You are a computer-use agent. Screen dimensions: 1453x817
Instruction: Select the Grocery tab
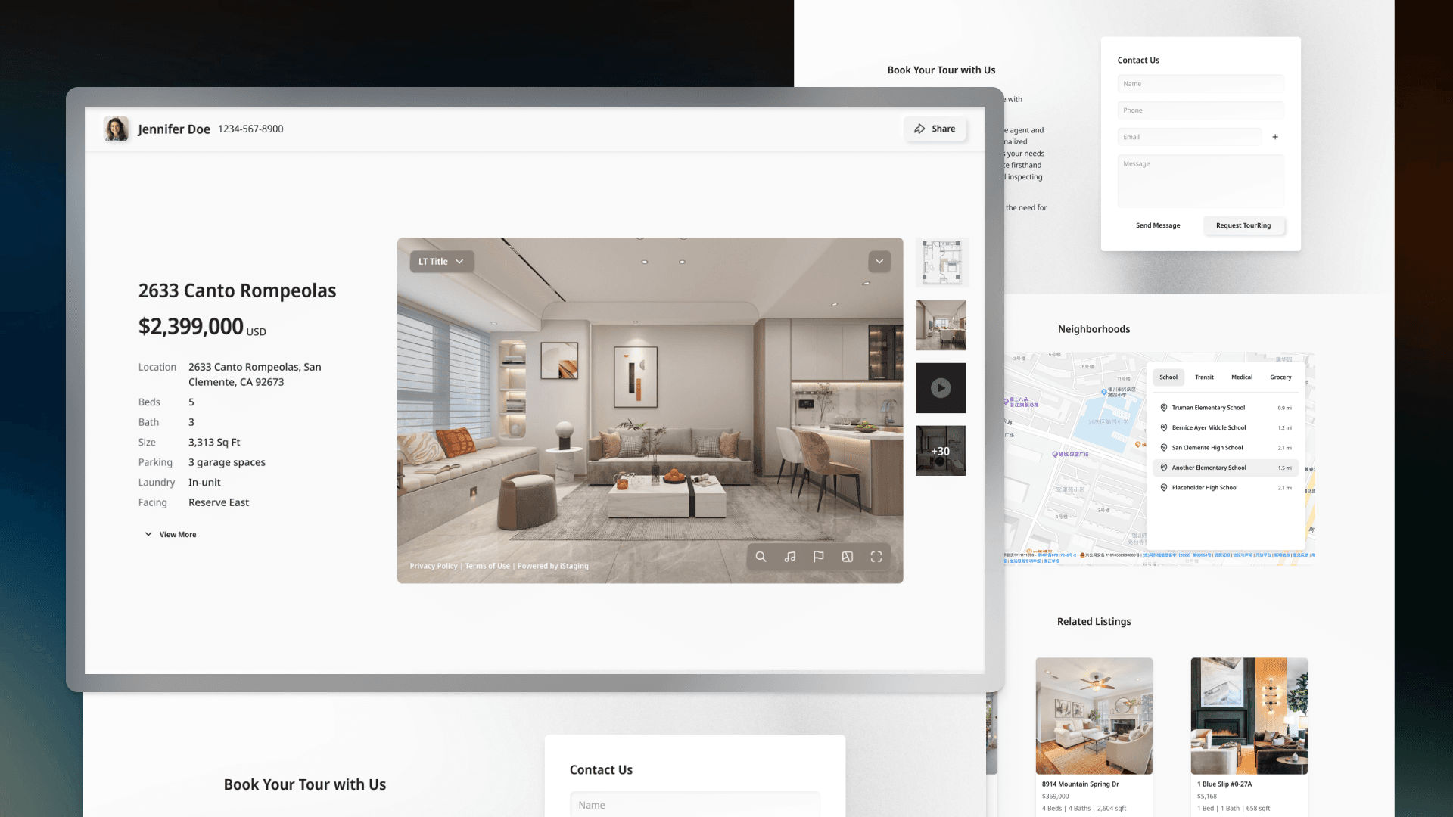1280,377
